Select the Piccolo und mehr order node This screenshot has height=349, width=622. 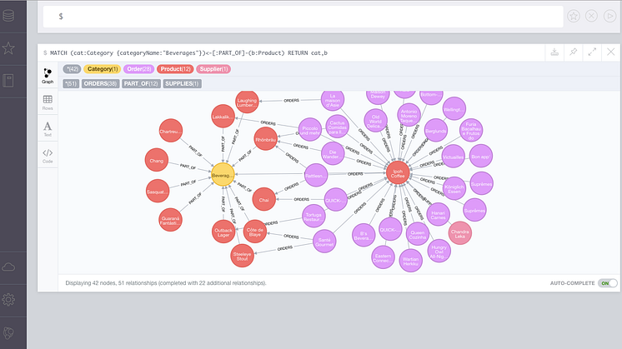309,130
